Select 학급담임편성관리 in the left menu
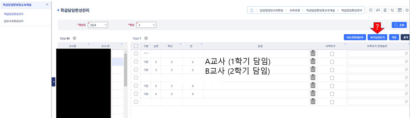The width and height of the screenshot is (410, 118). (x=14, y=14)
